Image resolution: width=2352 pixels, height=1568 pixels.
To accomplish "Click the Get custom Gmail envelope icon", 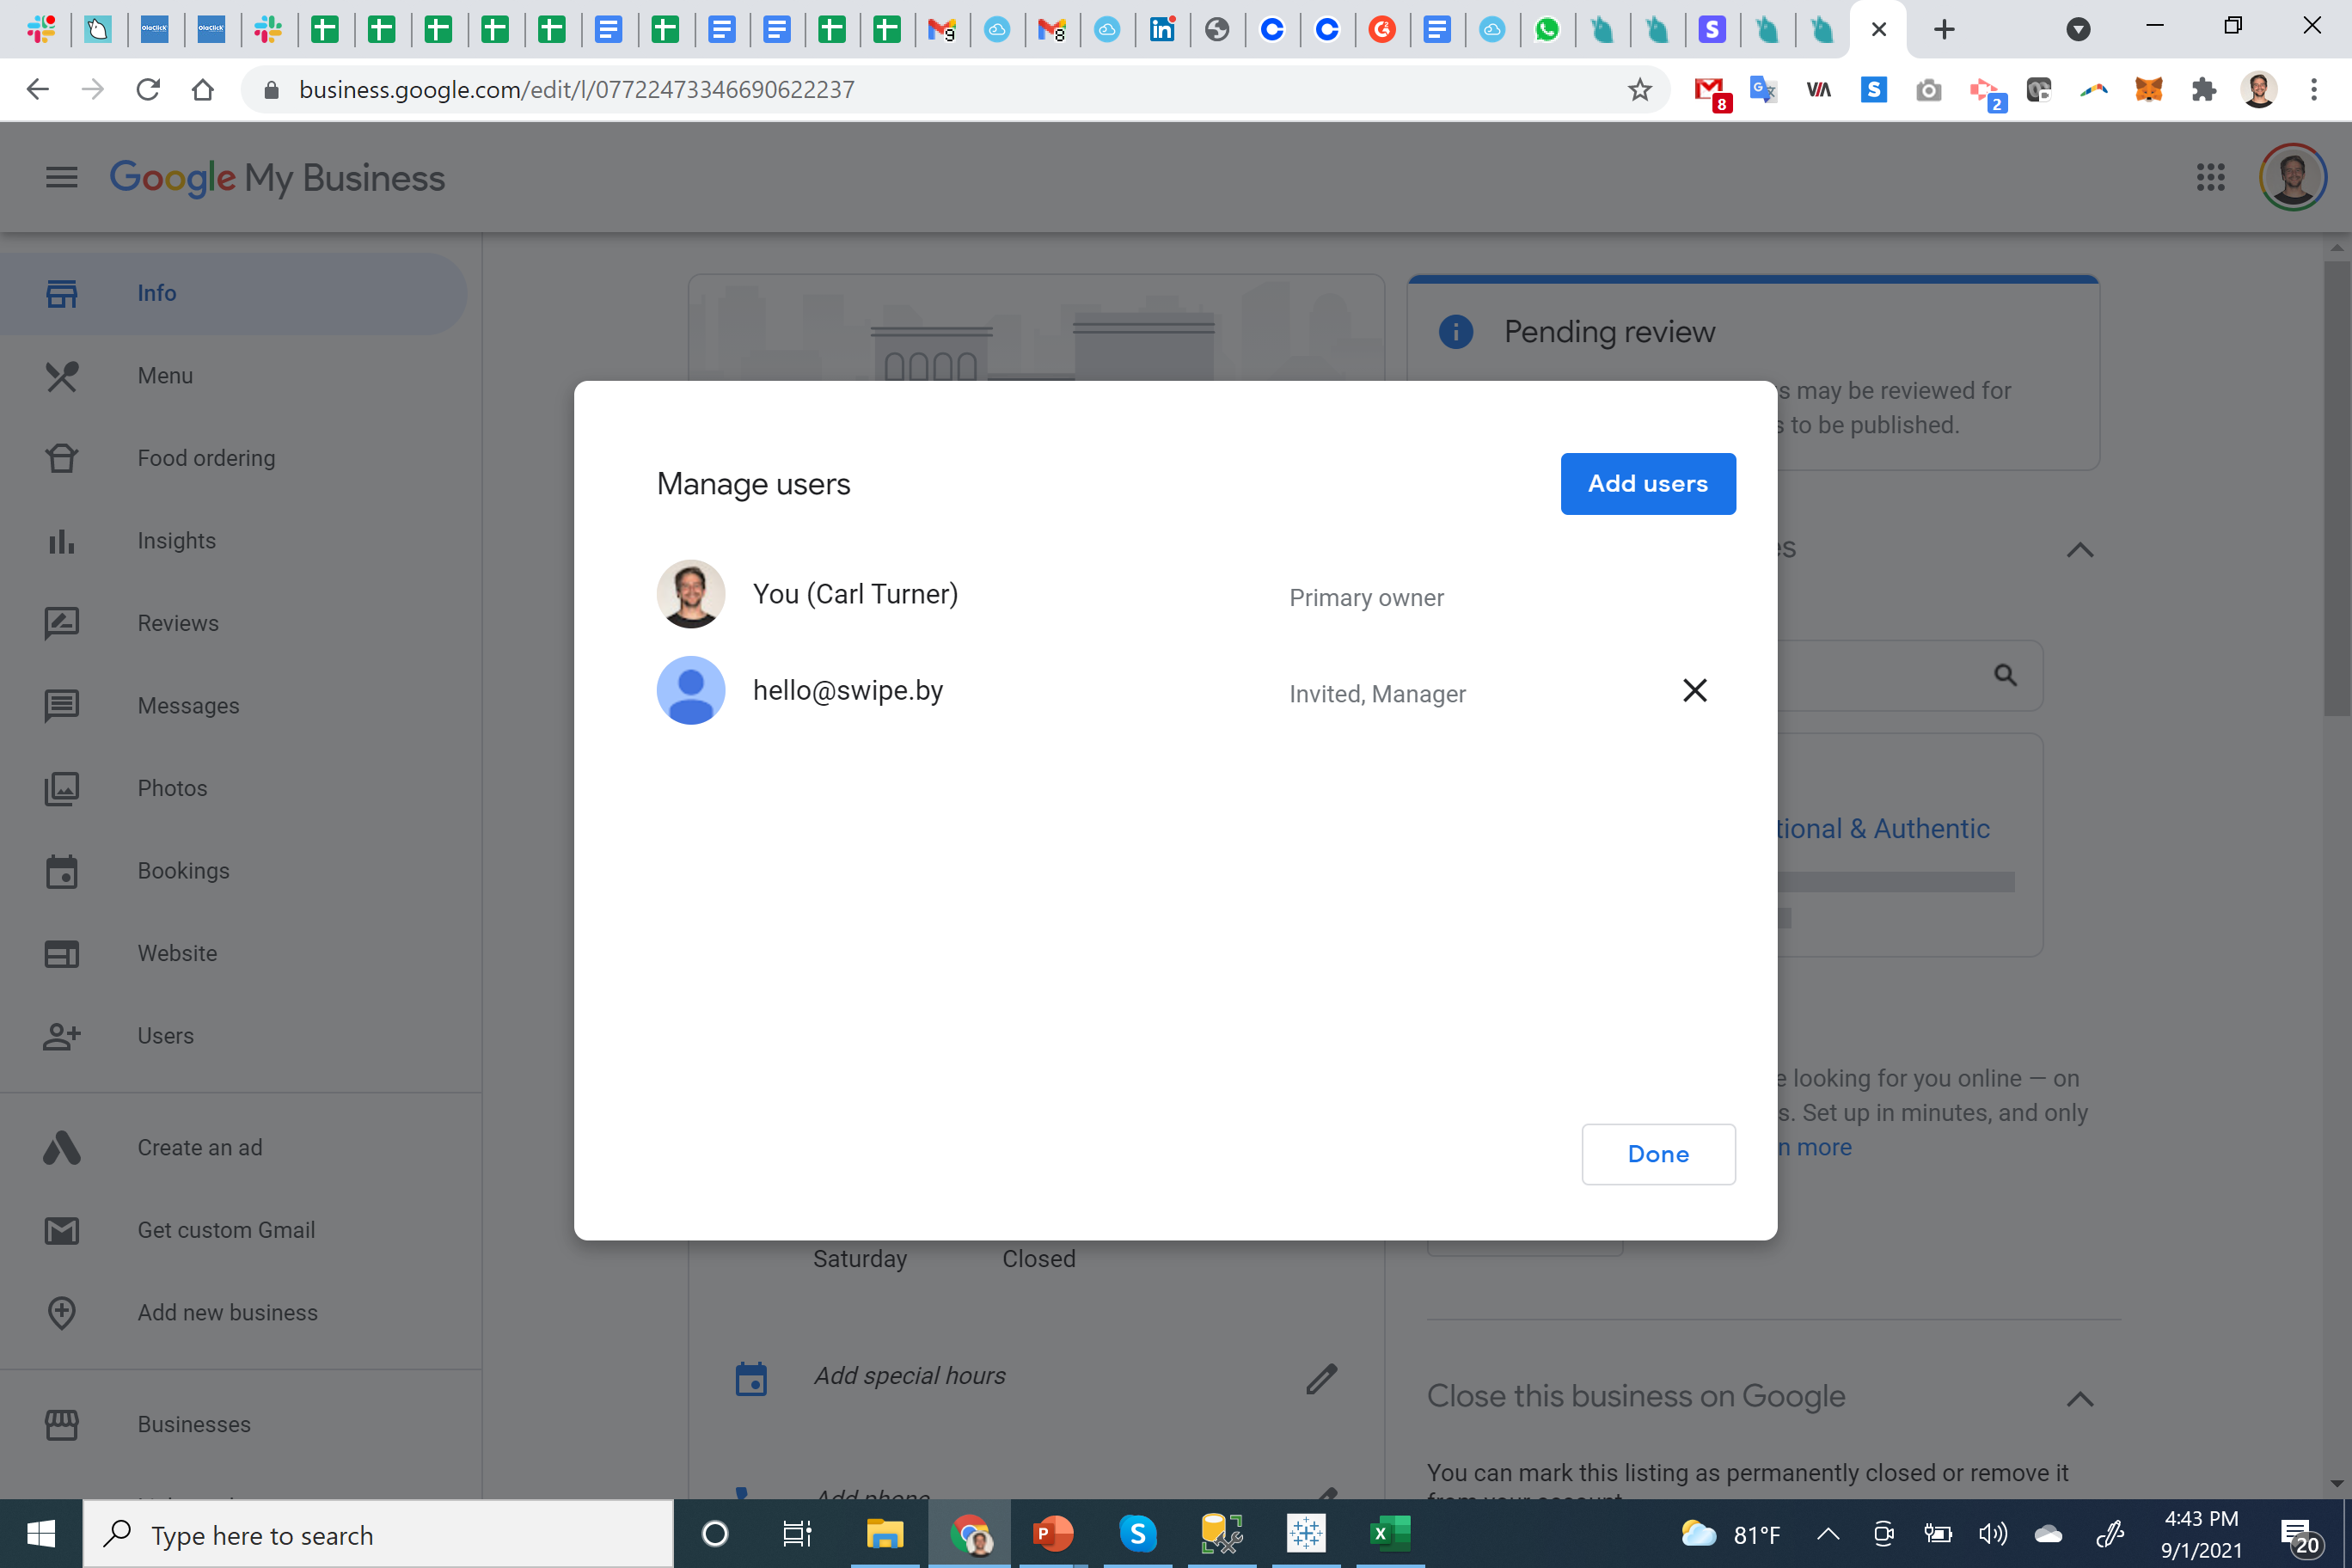I will pos(61,1230).
